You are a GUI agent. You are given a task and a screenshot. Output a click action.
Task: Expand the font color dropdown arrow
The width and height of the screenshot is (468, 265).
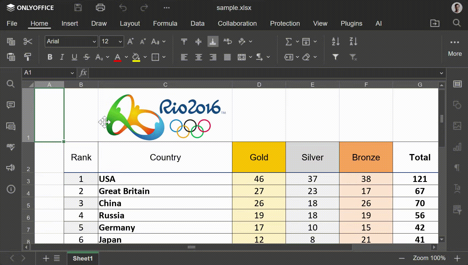click(126, 57)
